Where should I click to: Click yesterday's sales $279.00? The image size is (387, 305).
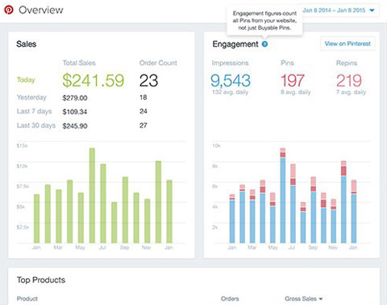[x=75, y=98]
